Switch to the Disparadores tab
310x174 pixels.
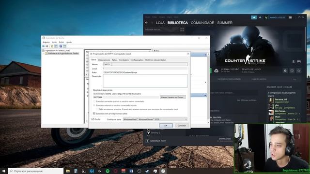click(104, 60)
